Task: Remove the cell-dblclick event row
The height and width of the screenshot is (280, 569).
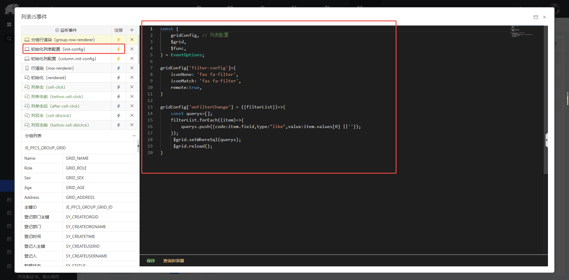Action: tap(132, 115)
